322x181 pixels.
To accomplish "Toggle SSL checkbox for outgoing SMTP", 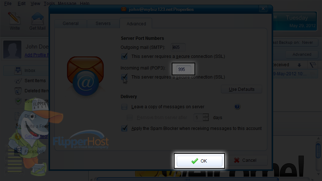I will [124, 56].
